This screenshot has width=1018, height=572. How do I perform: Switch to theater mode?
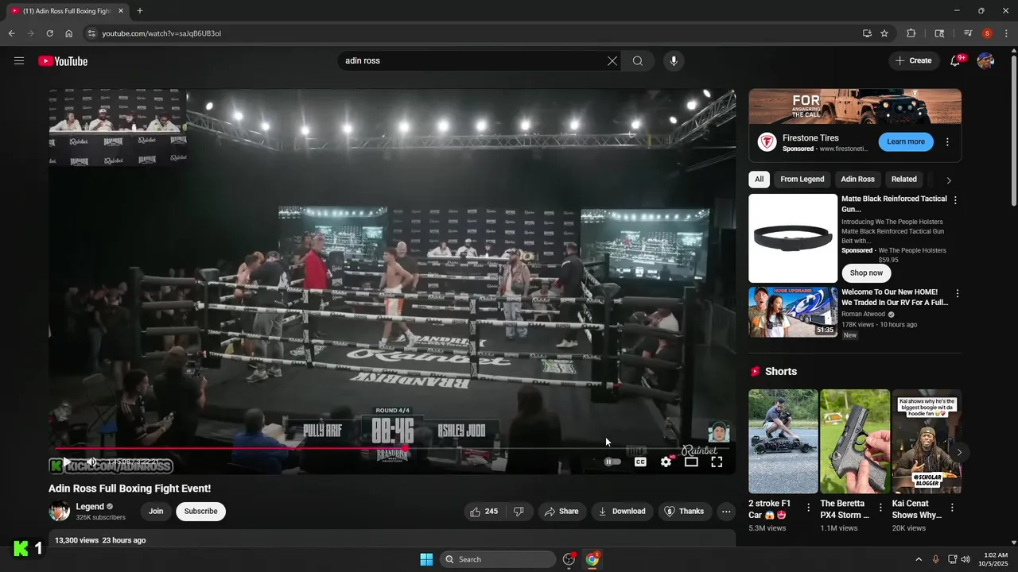click(x=691, y=462)
